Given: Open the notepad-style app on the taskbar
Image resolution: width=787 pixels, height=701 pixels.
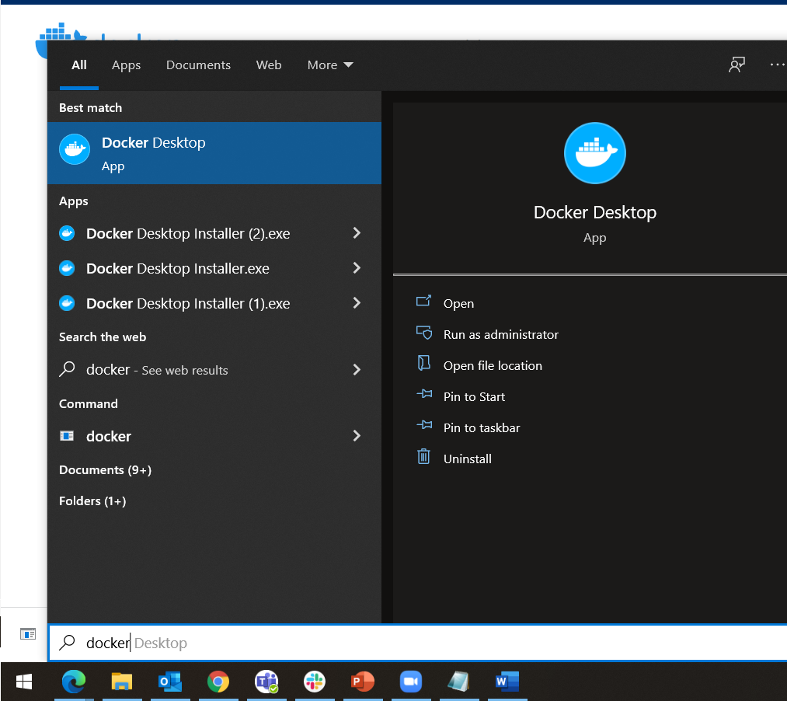Looking at the screenshot, I should [458, 682].
